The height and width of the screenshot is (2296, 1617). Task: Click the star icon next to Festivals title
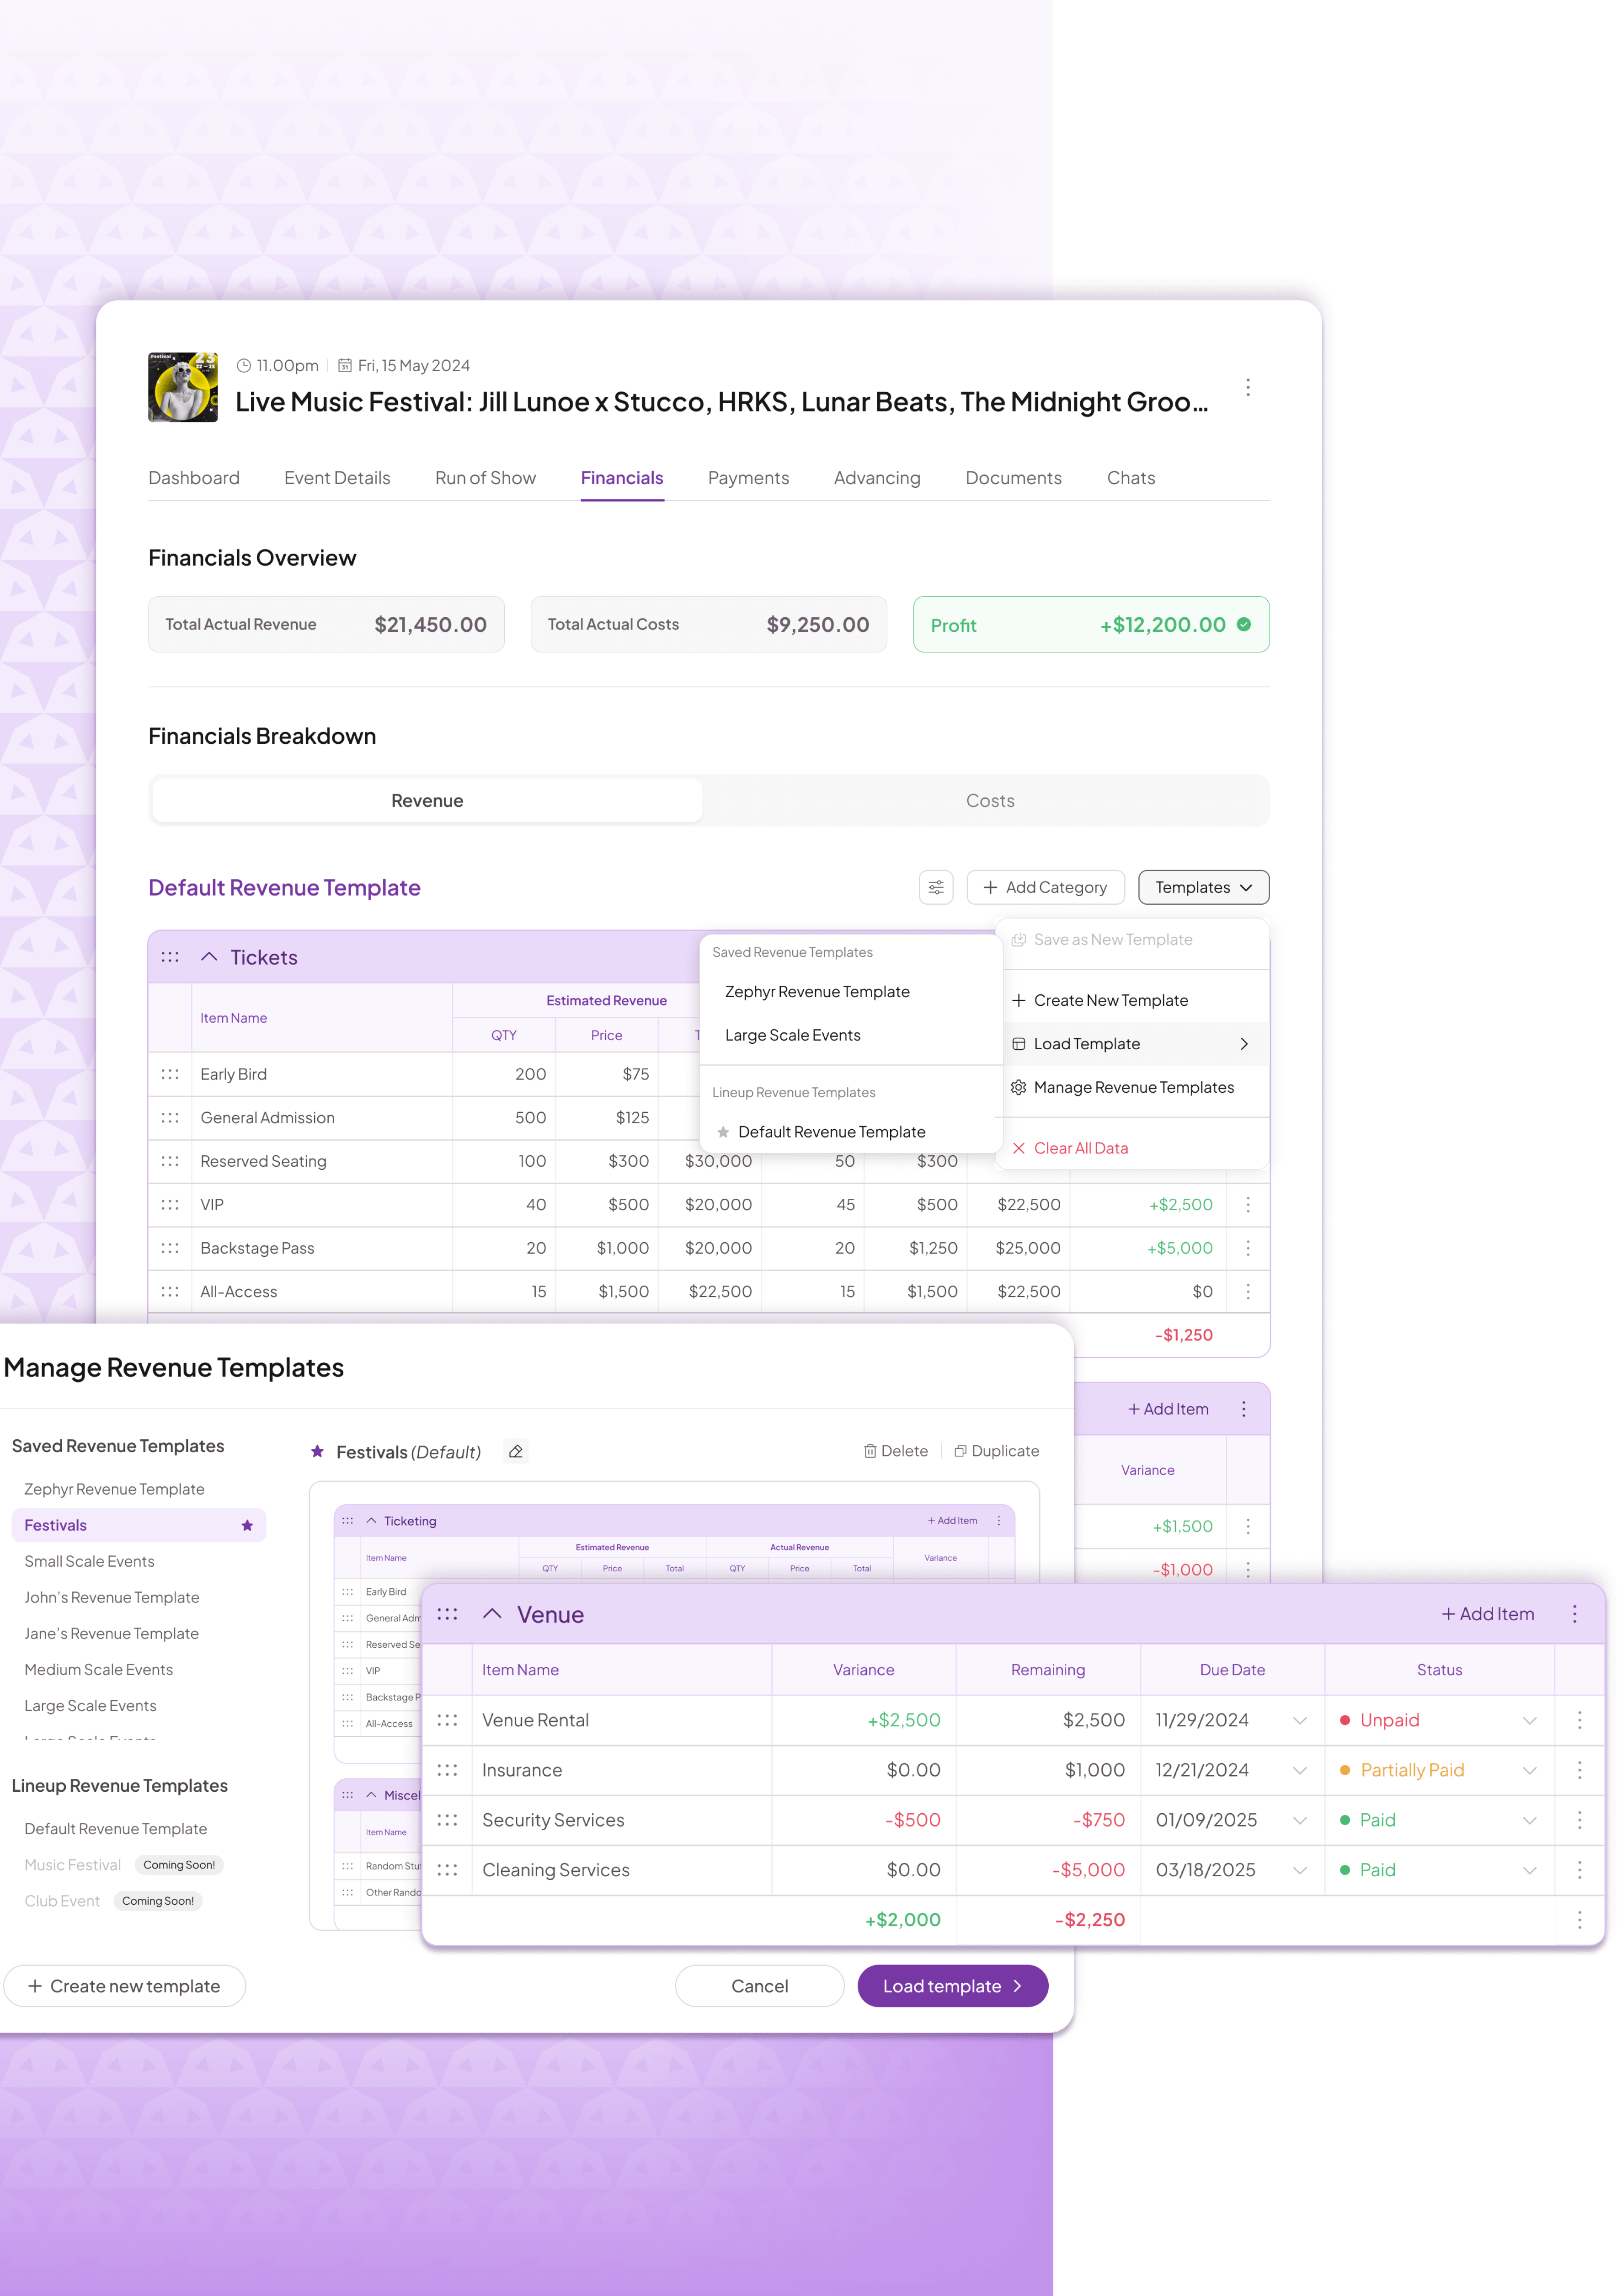(317, 1451)
